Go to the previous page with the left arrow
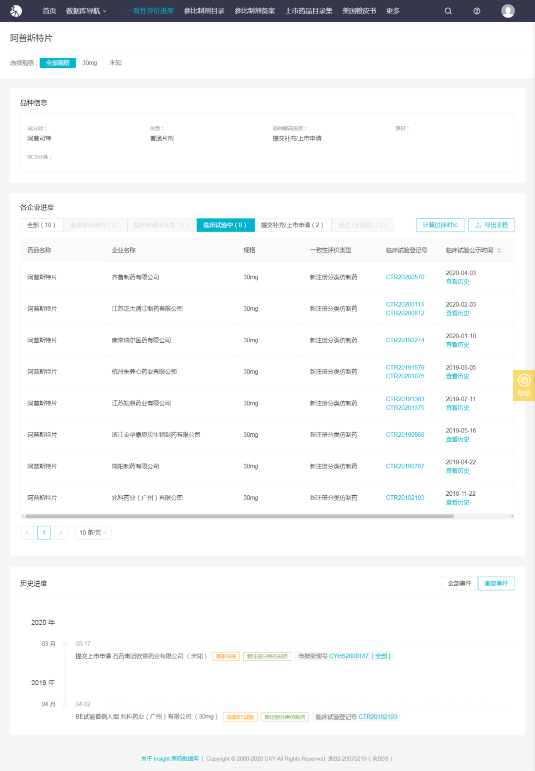Viewport: 535px width, 771px height. [x=27, y=533]
